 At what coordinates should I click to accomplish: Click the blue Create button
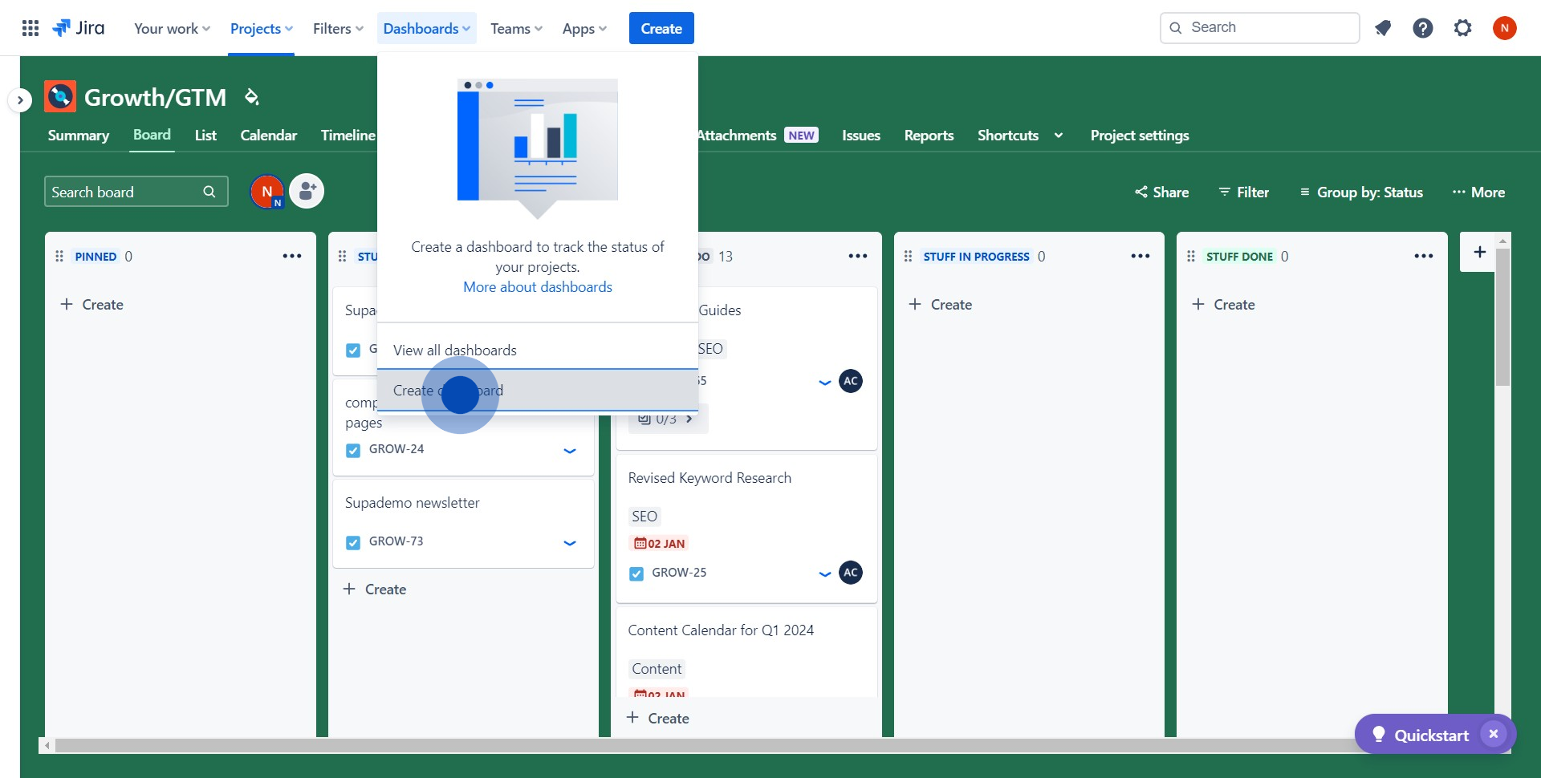click(661, 28)
